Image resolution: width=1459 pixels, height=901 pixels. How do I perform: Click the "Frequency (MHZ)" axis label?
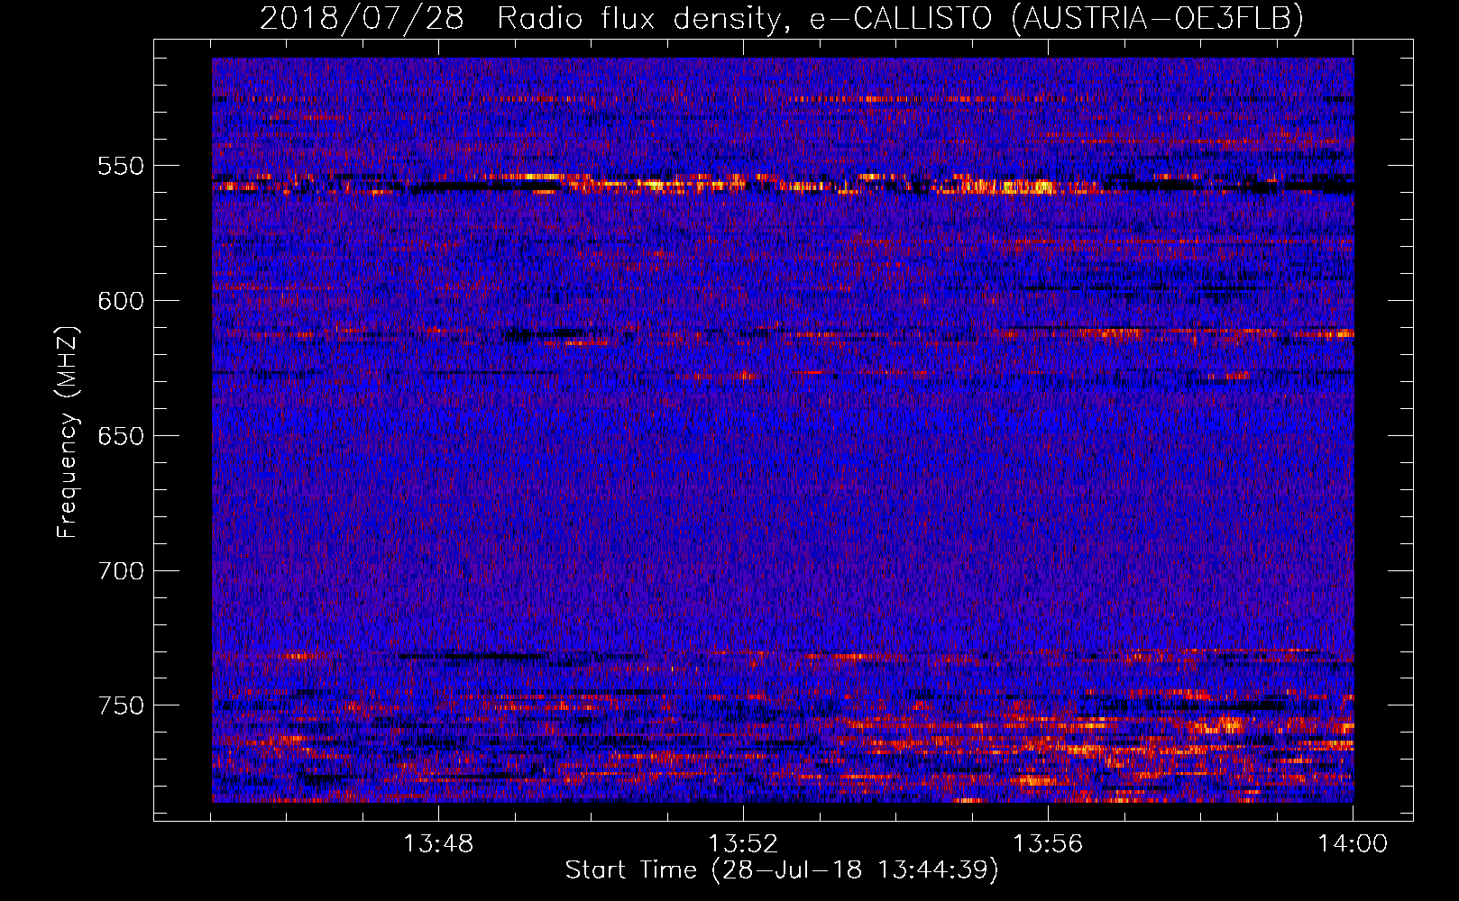point(68,432)
